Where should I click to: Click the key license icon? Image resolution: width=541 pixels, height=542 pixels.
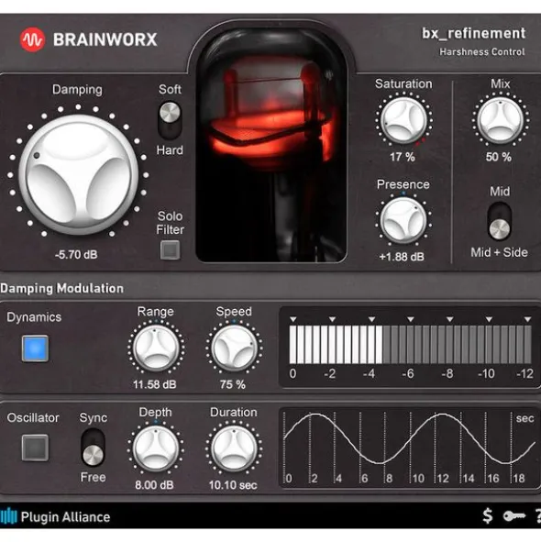pos(514,516)
